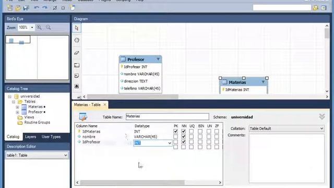Collapse the Materias table in diagram

pyautogui.click(x=263, y=82)
